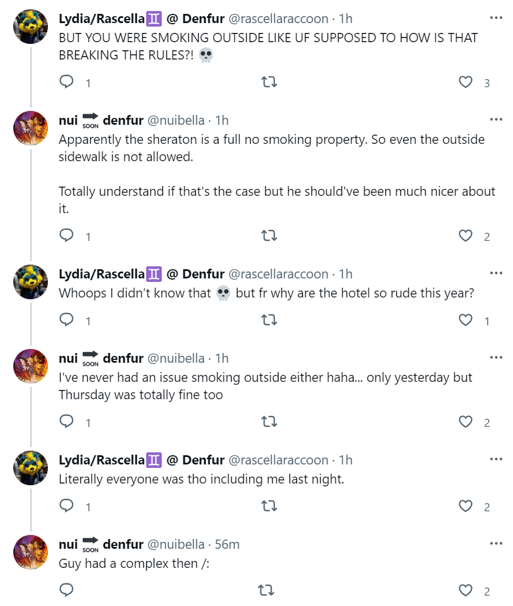The width and height of the screenshot is (513, 606).
Task: Like the tweet about sheraton no smoking property
Action: click(466, 235)
